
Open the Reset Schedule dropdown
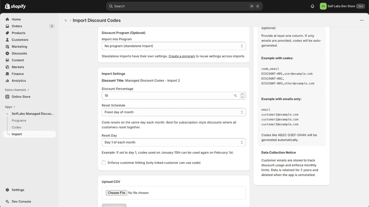pyautogui.click(x=174, y=112)
